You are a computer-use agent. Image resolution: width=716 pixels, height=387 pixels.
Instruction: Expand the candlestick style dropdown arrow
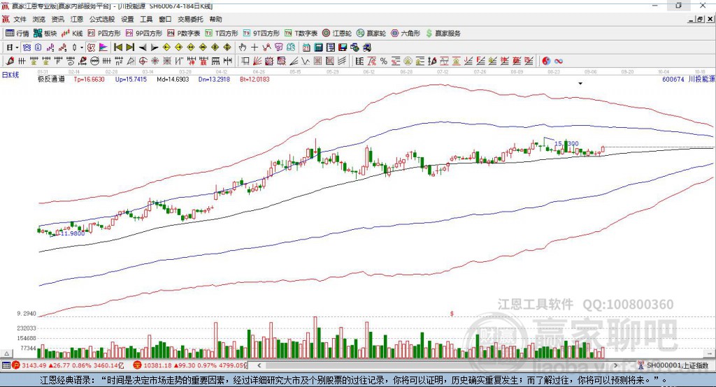82,48
